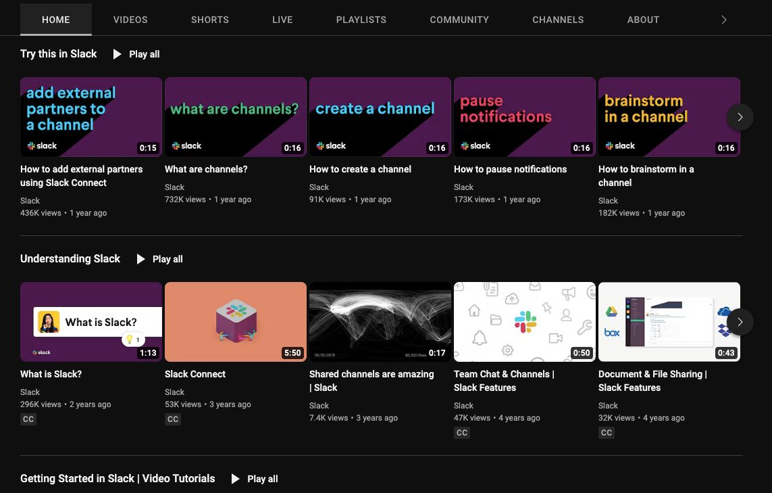Image resolution: width=772 pixels, height=493 pixels.
Task: Open the Playlists tab
Action: [361, 20]
